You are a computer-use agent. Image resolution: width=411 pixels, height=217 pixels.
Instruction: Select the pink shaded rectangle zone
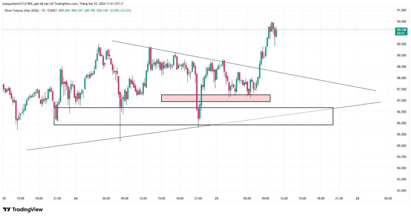click(216, 98)
